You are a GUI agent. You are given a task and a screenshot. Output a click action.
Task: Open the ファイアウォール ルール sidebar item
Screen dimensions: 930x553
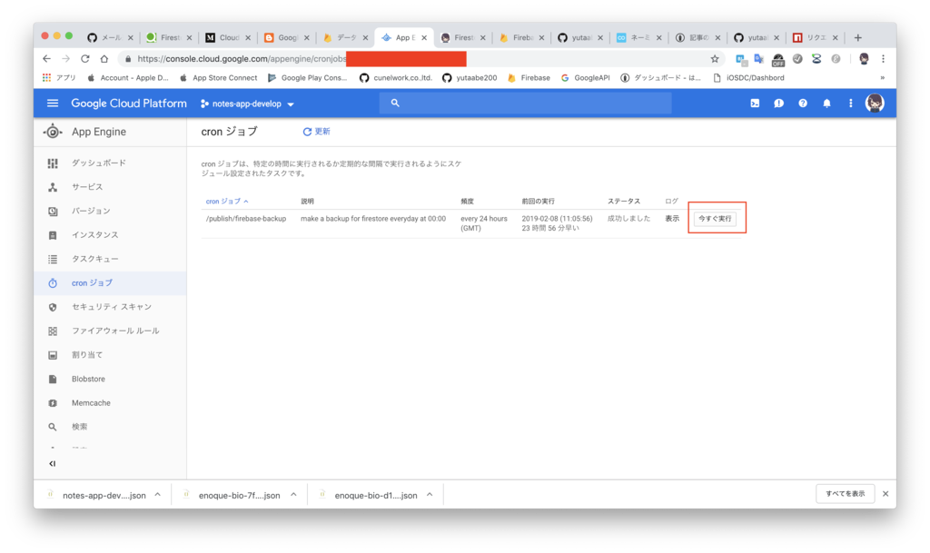[110, 331]
